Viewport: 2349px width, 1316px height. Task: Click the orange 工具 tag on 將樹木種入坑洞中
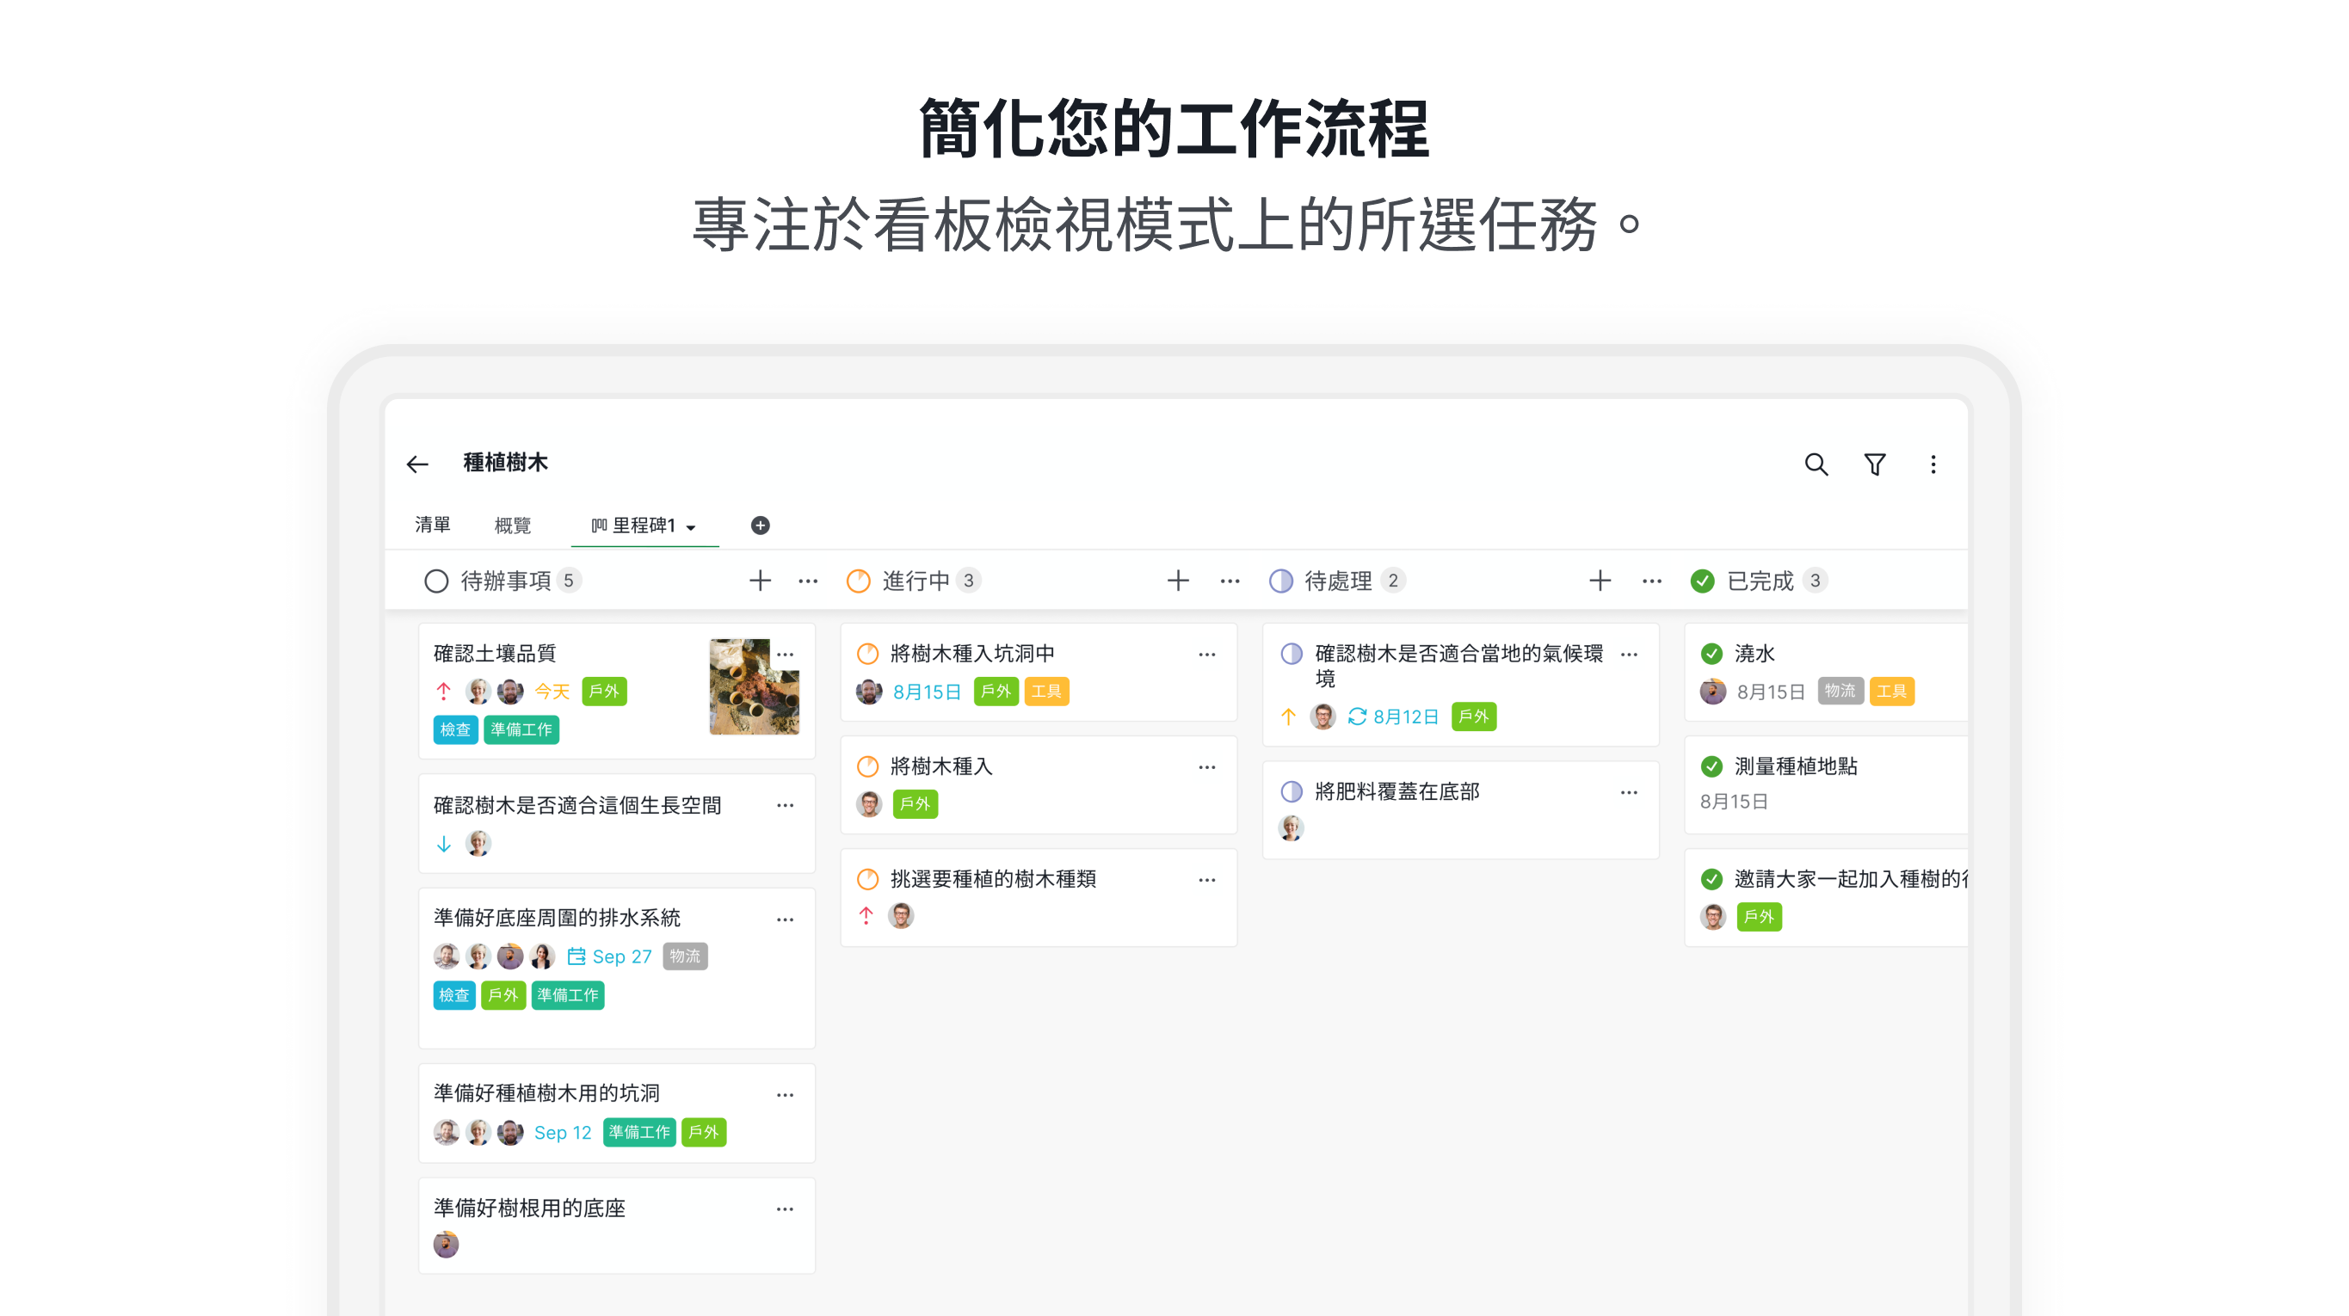(x=1046, y=692)
